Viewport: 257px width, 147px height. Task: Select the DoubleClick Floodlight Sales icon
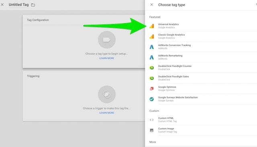click(152, 78)
